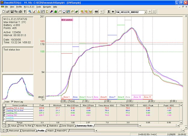Switch to the Spreadsheet worksheet tab
Viewport: 188px width, 136px height.
[x=28, y=131]
